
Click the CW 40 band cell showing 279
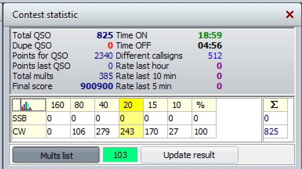(106, 132)
